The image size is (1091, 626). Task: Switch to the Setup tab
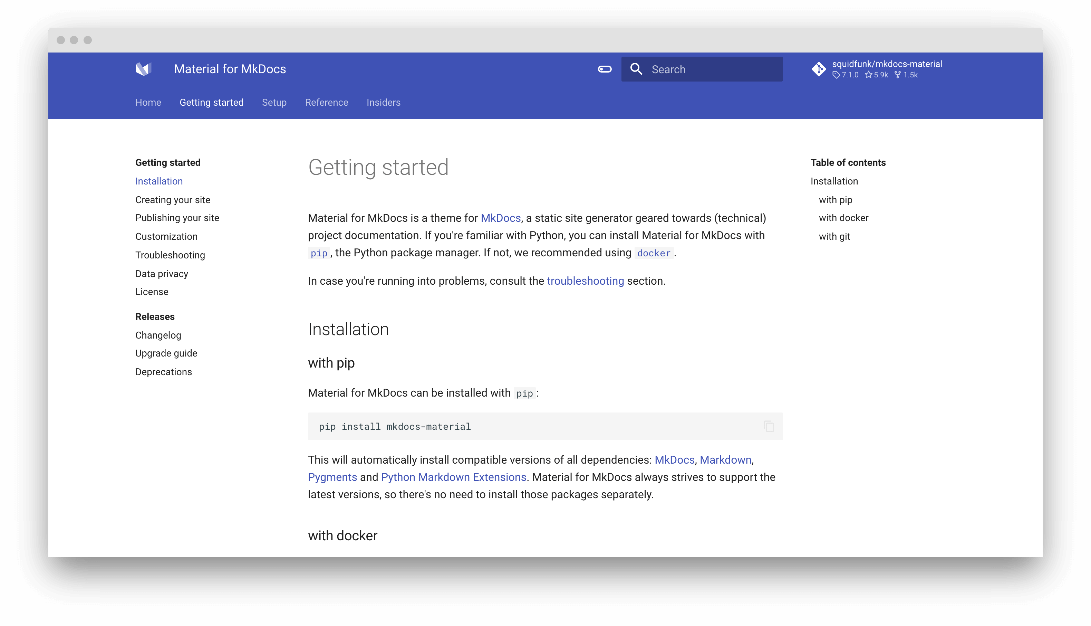274,102
